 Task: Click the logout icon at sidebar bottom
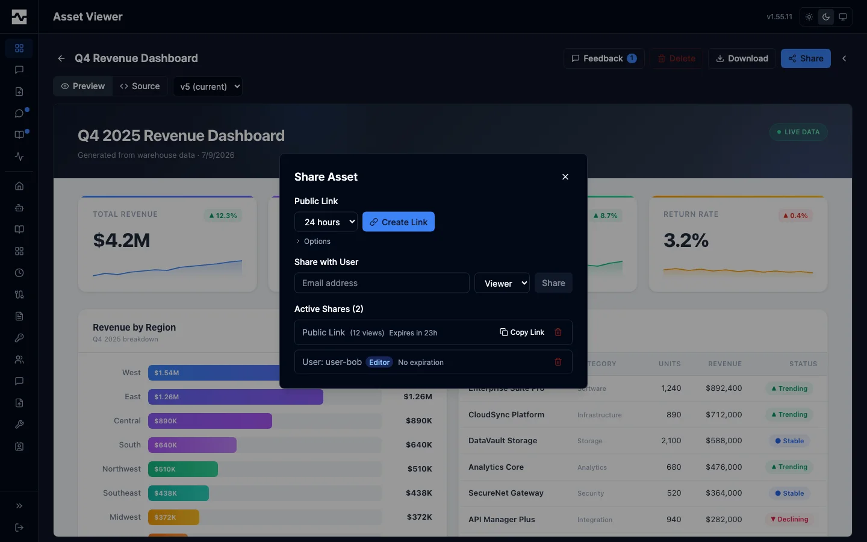coord(19,528)
